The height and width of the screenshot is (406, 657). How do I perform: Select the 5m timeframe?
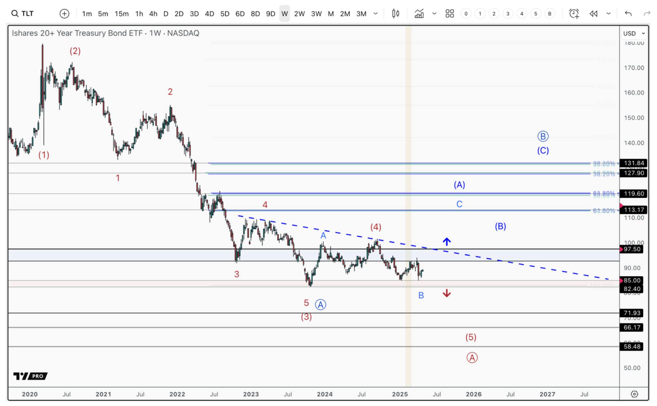pyautogui.click(x=103, y=14)
